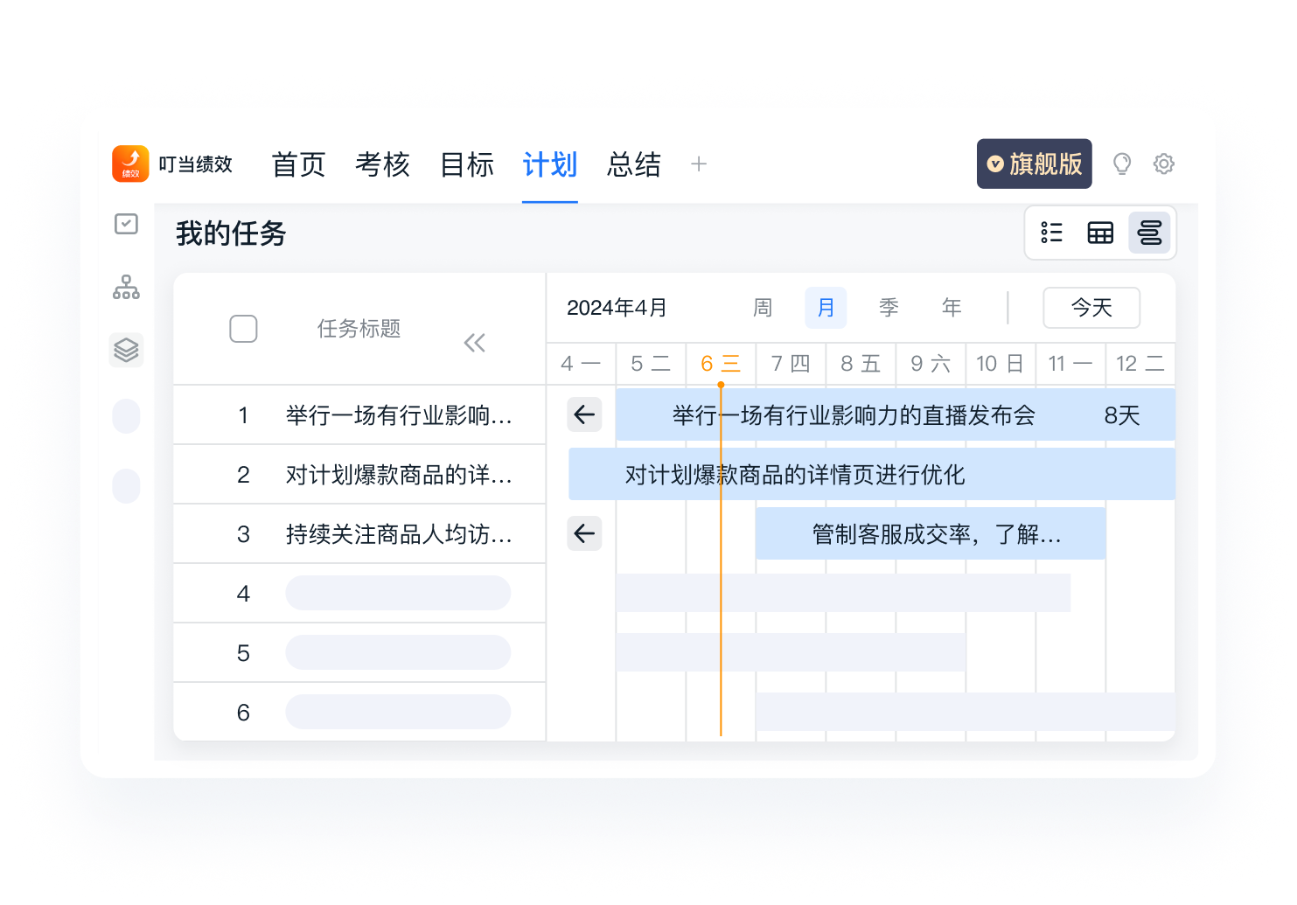Image resolution: width=1297 pixels, height=905 pixels.
Task: Add a new tab with plus icon
Action: 698,164
